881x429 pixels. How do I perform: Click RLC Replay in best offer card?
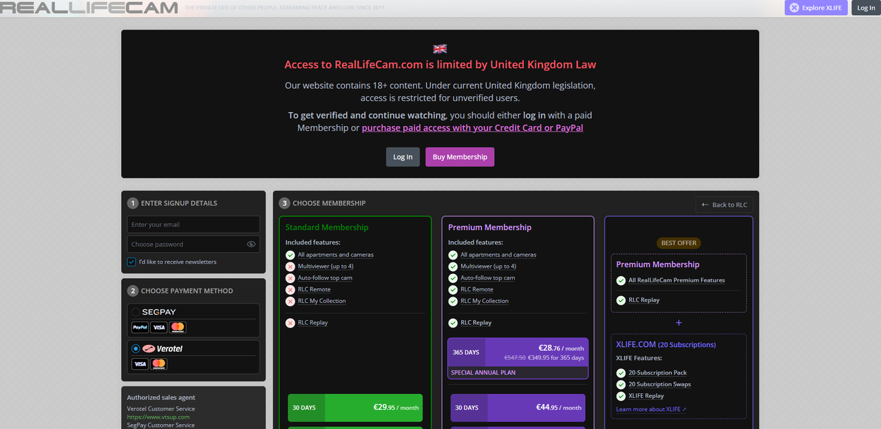644,300
